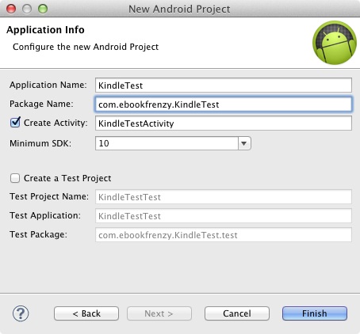Cancel the New Android Project wizard
Image resolution: width=360 pixels, height=334 pixels.
[x=237, y=313]
